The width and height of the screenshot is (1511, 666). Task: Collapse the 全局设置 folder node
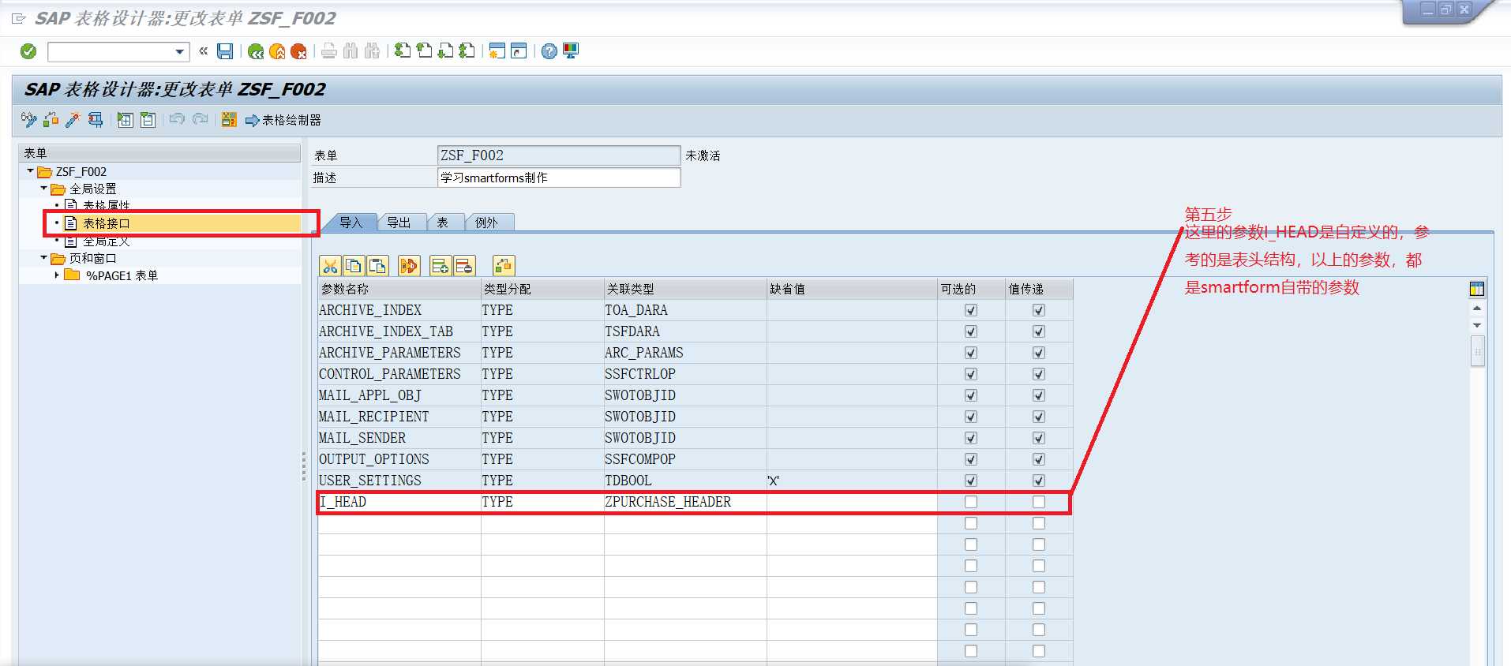tap(43, 188)
